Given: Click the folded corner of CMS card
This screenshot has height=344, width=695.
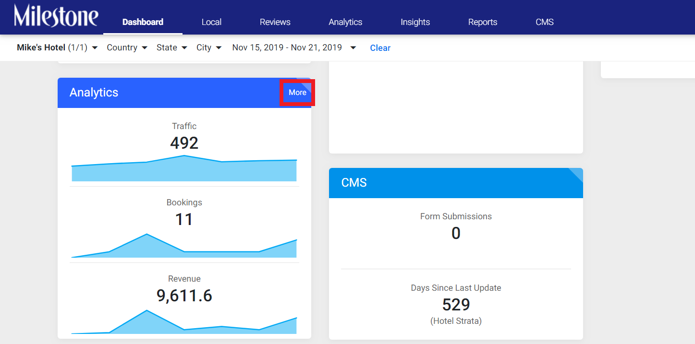Looking at the screenshot, I should pyautogui.click(x=578, y=173).
